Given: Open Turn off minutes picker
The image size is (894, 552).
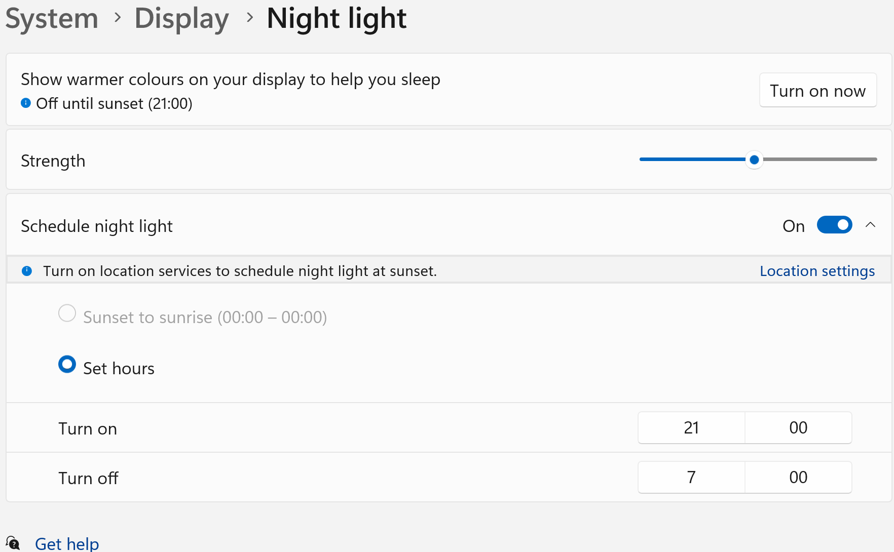Looking at the screenshot, I should (x=798, y=478).
